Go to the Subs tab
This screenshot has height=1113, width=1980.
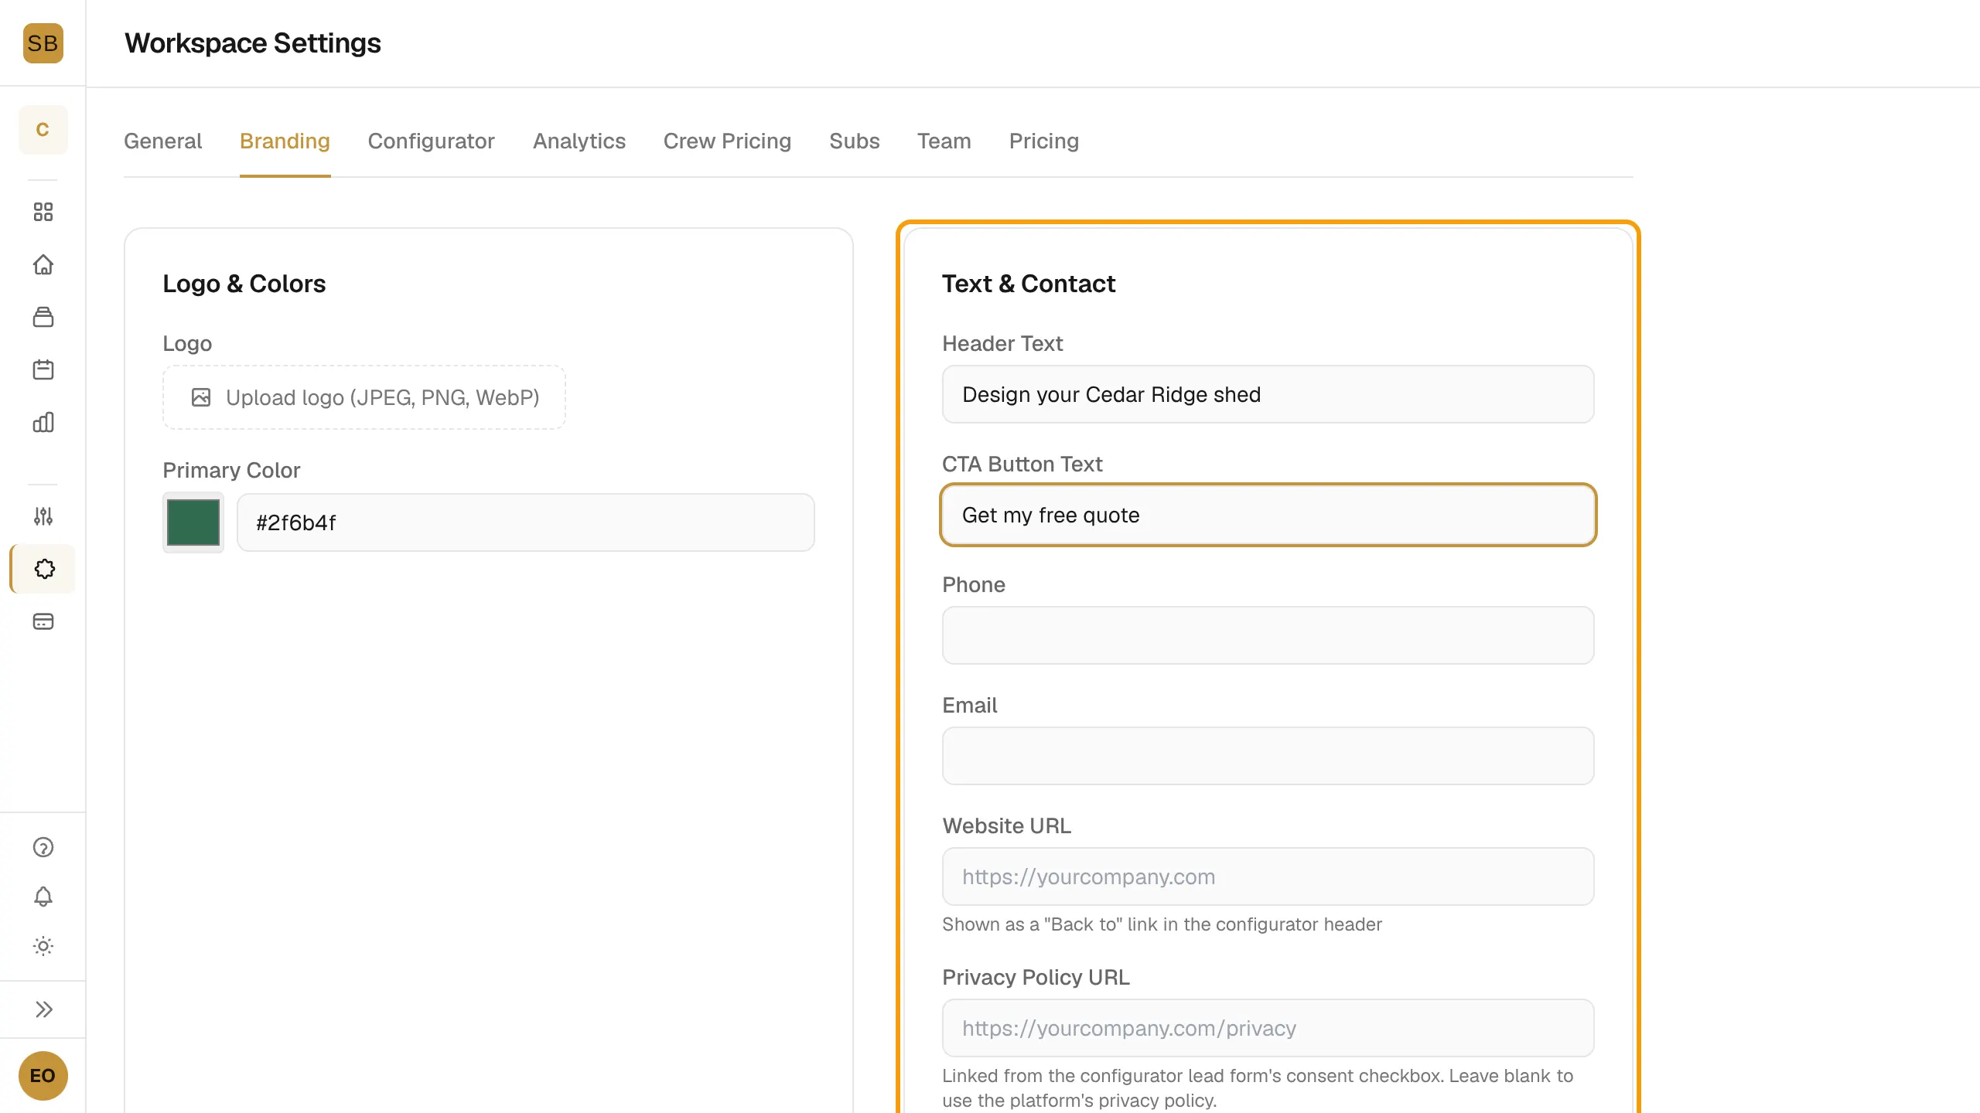point(854,141)
